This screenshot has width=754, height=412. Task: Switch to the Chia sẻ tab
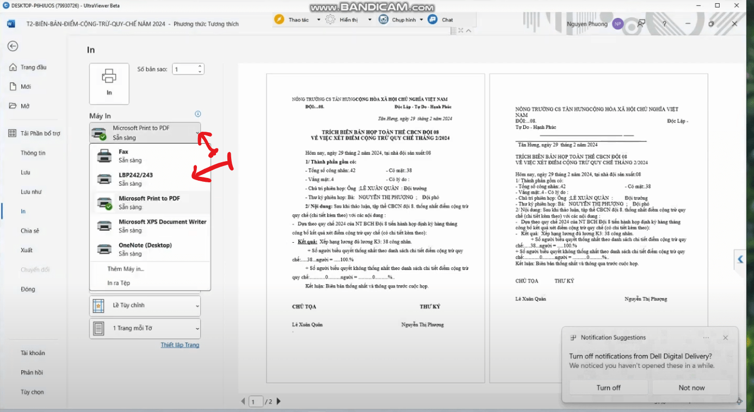pos(30,231)
